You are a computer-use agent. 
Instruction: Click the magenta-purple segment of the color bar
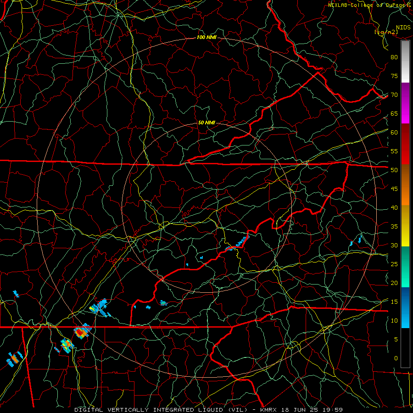(405, 103)
